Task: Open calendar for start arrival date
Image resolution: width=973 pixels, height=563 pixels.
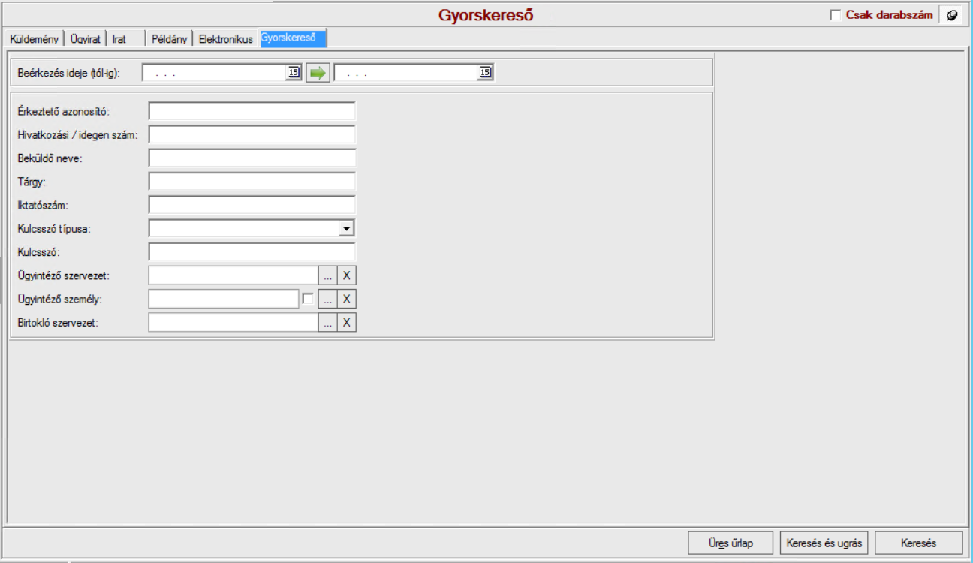Action: tap(294, 73)
